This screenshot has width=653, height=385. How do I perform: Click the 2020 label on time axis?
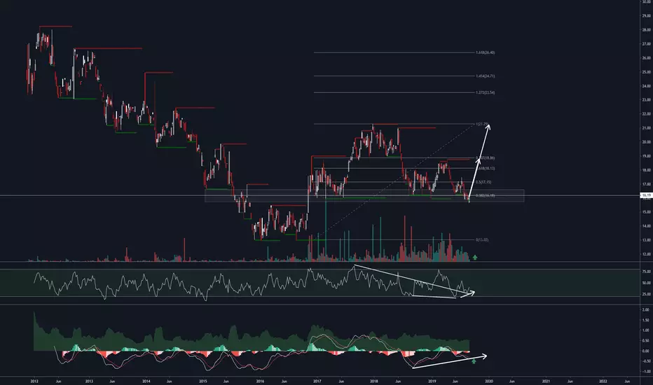tap(489, 381)
